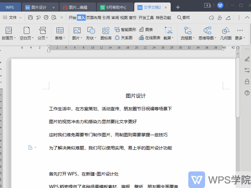Expand the 文件 dropdown arrow
Viewport: 251px width, 188px height.
coord(20,17)
